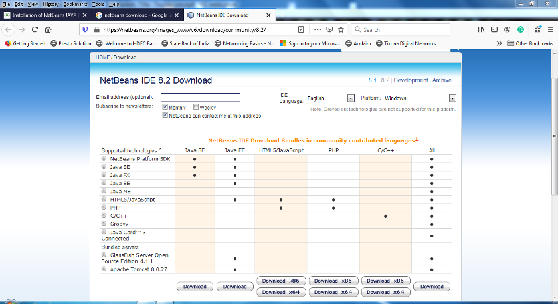Close the NetBeans IDE Download tab
This screenshot has height=304, width=558.
pos(268,15)
